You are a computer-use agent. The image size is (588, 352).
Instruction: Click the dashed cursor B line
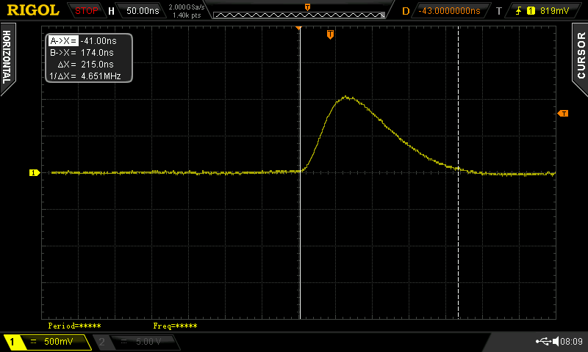click(x=458, y=172)
